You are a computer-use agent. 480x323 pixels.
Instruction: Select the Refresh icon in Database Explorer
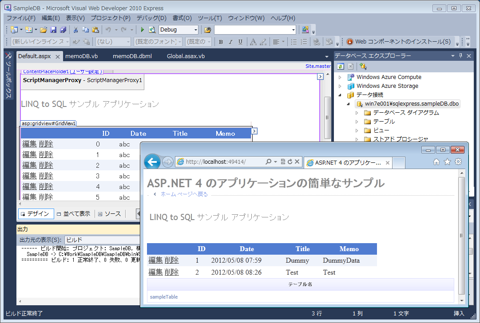coord(341,67)
